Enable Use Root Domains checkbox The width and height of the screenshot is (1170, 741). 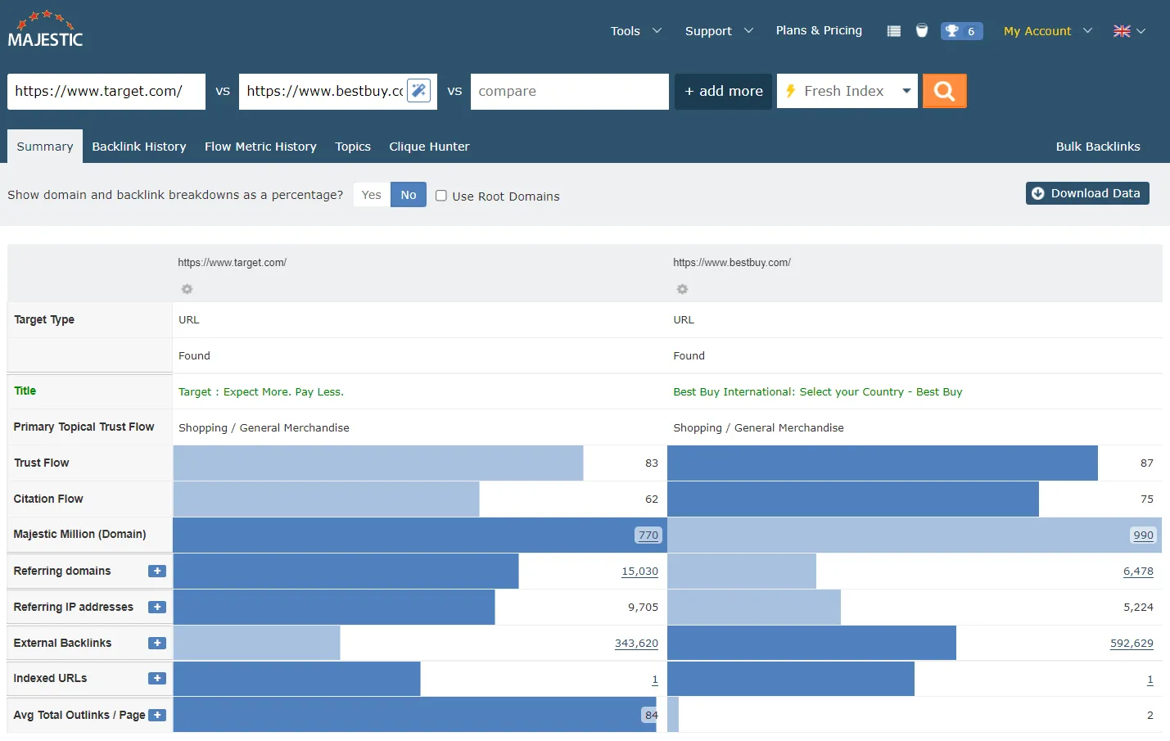click(441, 196)
